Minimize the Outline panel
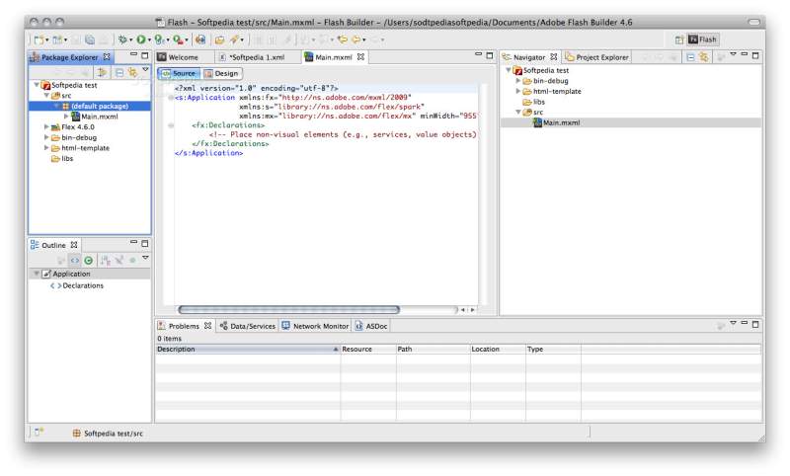Viewport: 790px width, 476px height. pos(133,242)
